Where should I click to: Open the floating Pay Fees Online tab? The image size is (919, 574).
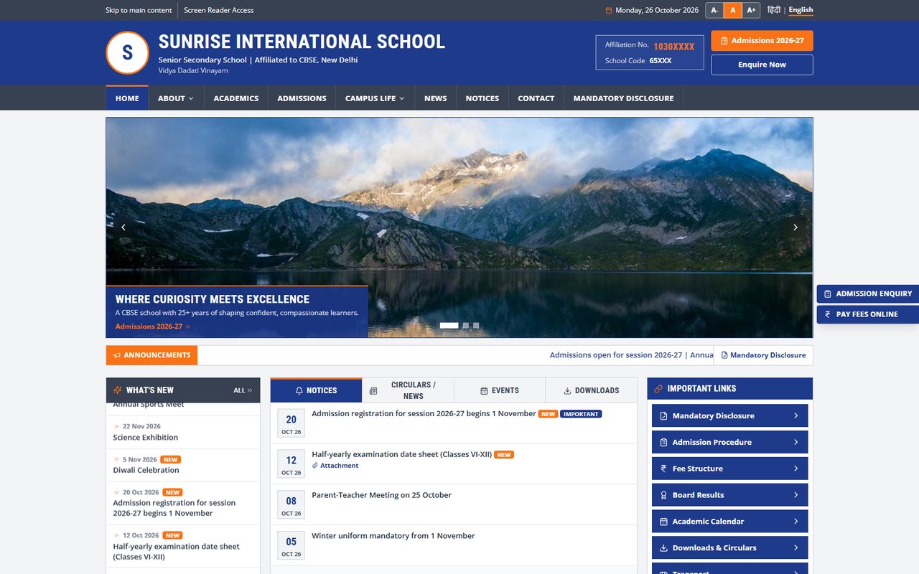pyautogui.click(x=867, y=314)
